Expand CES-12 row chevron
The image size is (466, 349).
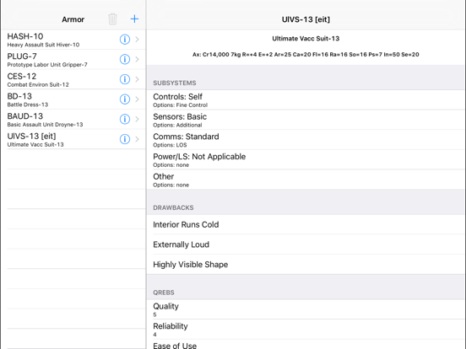(x=137, y=79)
